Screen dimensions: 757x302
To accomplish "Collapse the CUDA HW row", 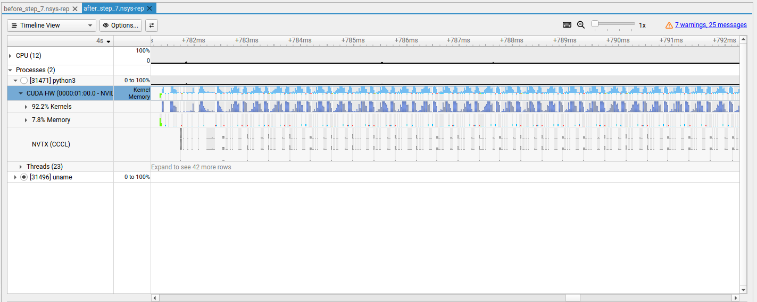I will [x=21, y=93].
